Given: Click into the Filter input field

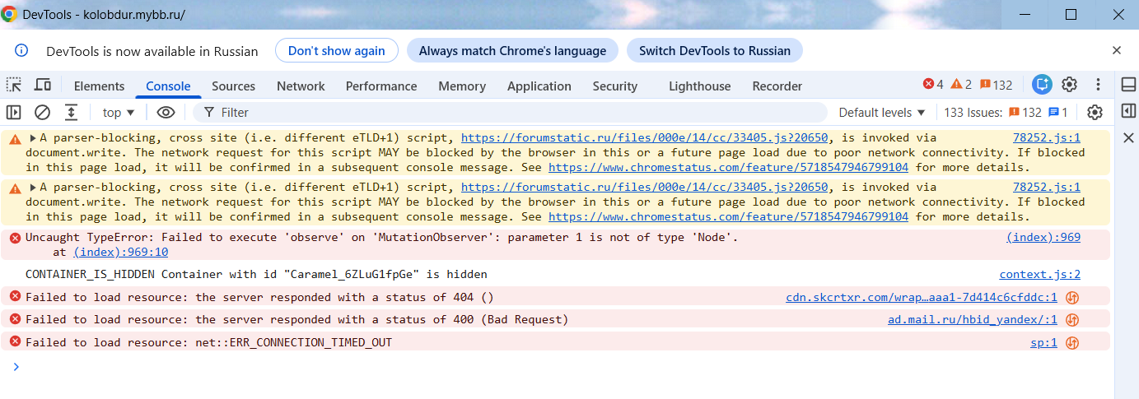Looking at the screenshot, I should pos(511,112).
